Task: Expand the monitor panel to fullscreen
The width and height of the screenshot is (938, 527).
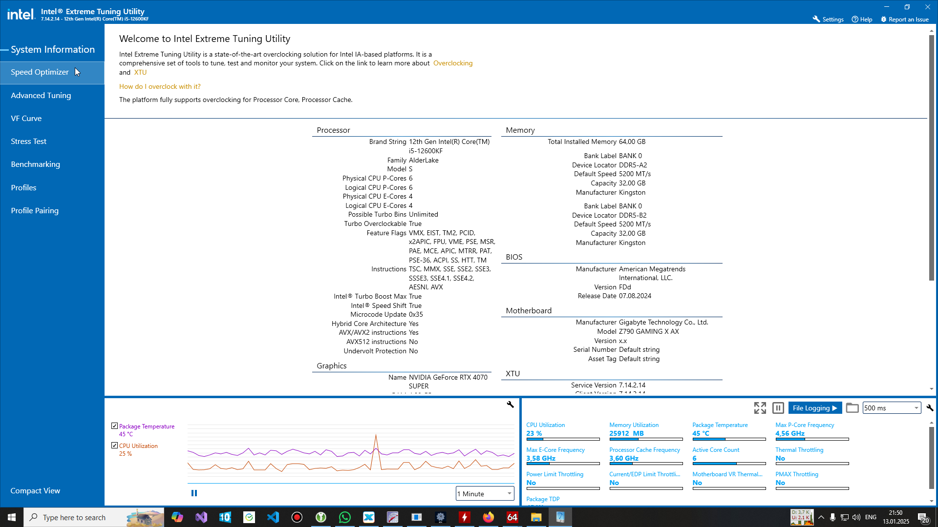Action: 760,408
